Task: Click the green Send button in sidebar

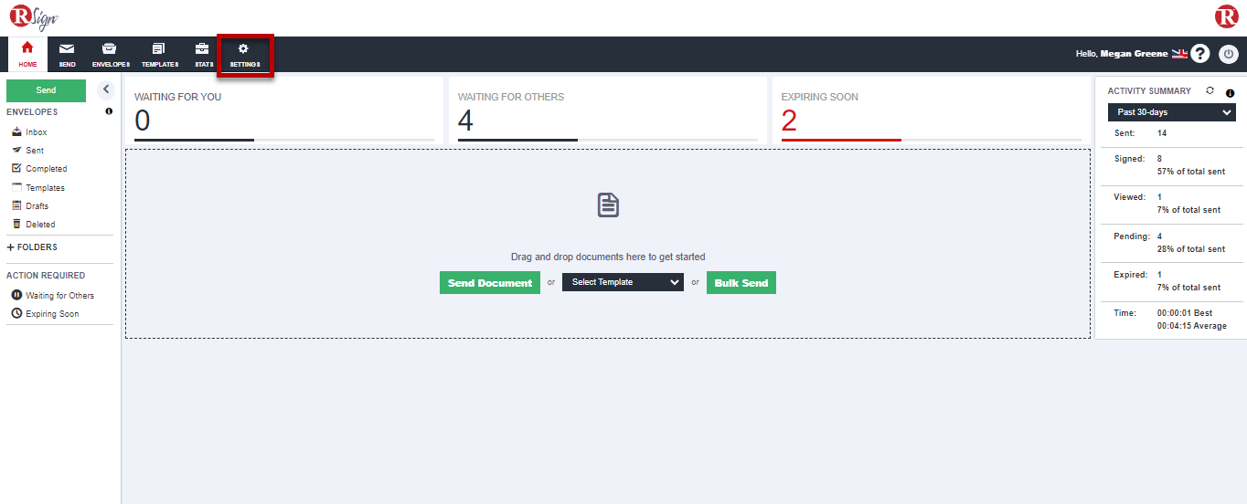Action: click(46, 90)
